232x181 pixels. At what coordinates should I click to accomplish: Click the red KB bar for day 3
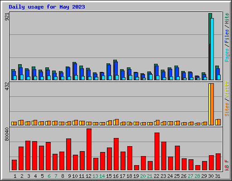click(28, 155)
